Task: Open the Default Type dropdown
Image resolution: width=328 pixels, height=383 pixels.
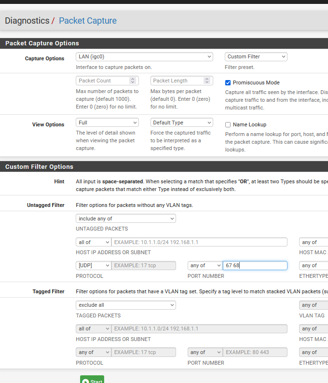Action: (181, 123)
